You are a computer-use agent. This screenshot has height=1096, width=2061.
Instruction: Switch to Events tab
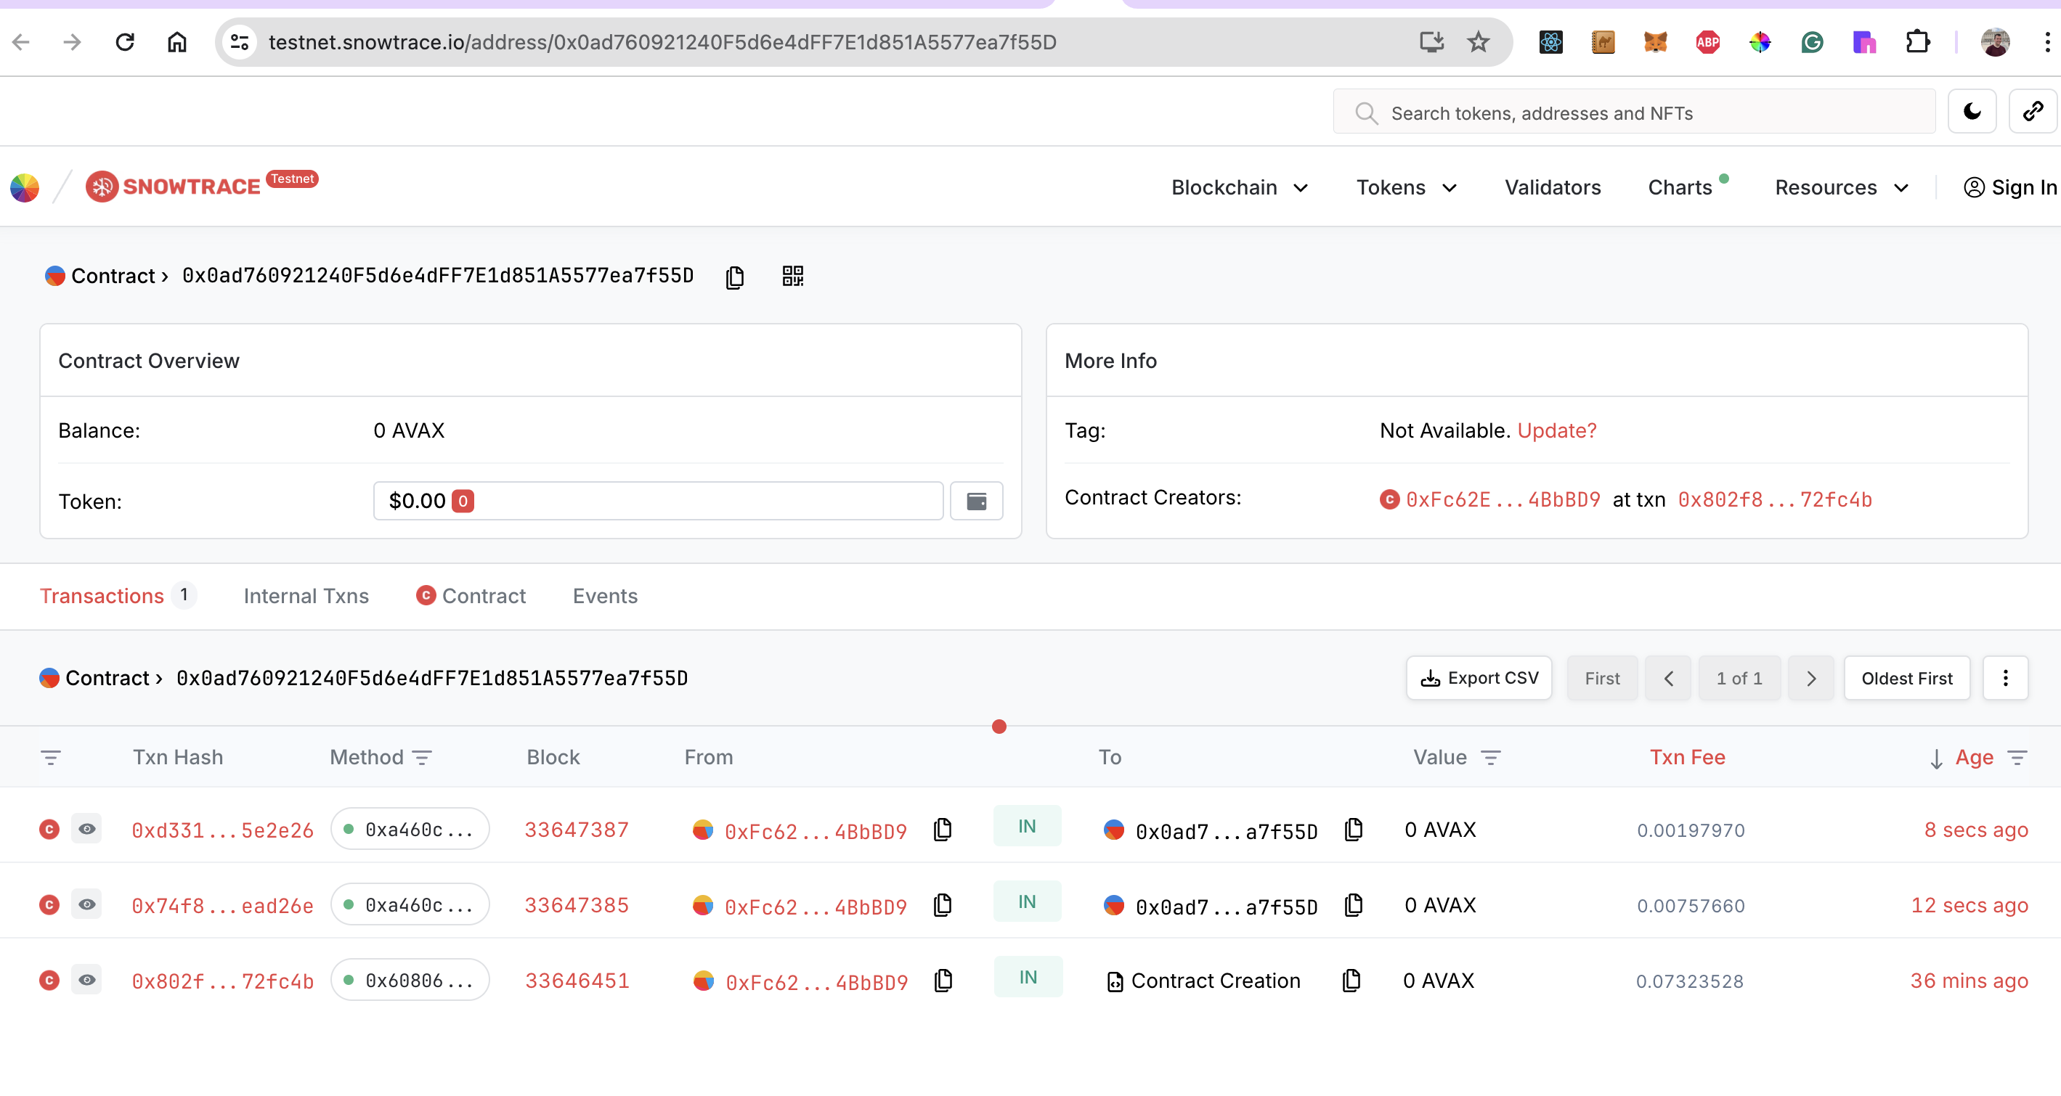605,597
